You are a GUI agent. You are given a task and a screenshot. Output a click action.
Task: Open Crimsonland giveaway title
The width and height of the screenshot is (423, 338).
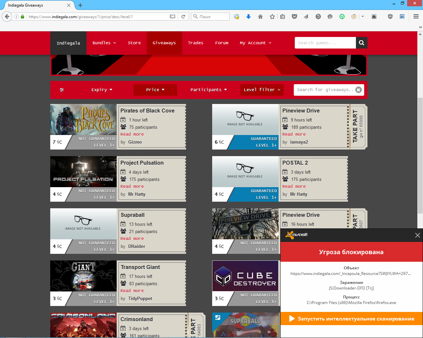pos(136,319)
